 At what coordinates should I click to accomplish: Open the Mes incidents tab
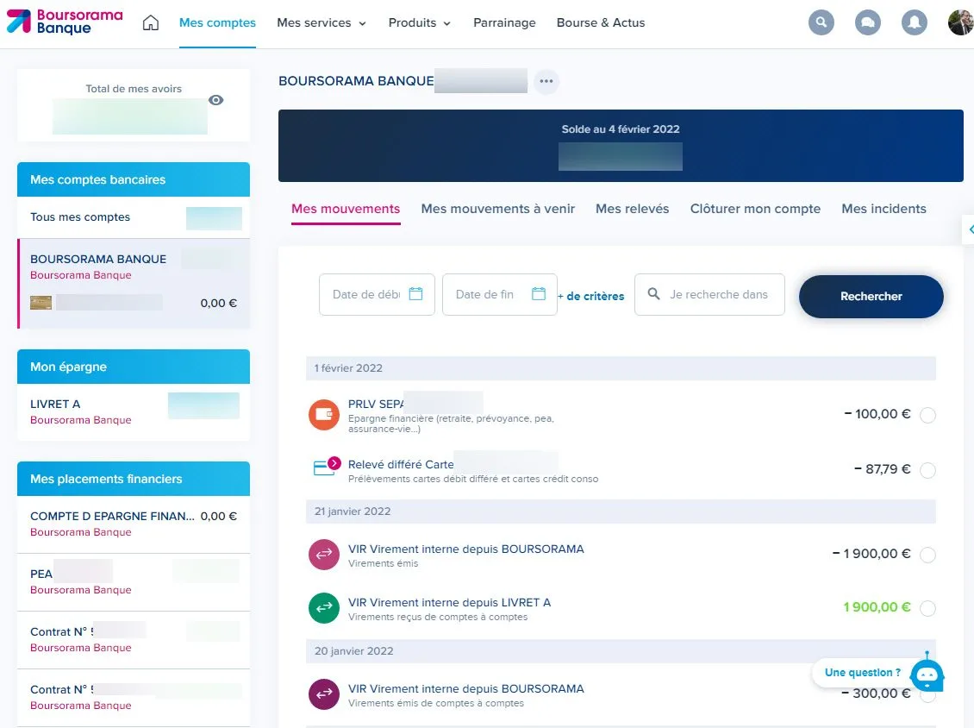click(883, 209)
